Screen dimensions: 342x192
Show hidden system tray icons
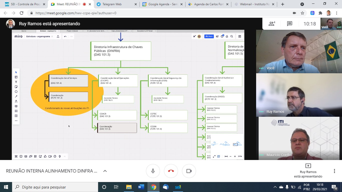coord(275,187)
